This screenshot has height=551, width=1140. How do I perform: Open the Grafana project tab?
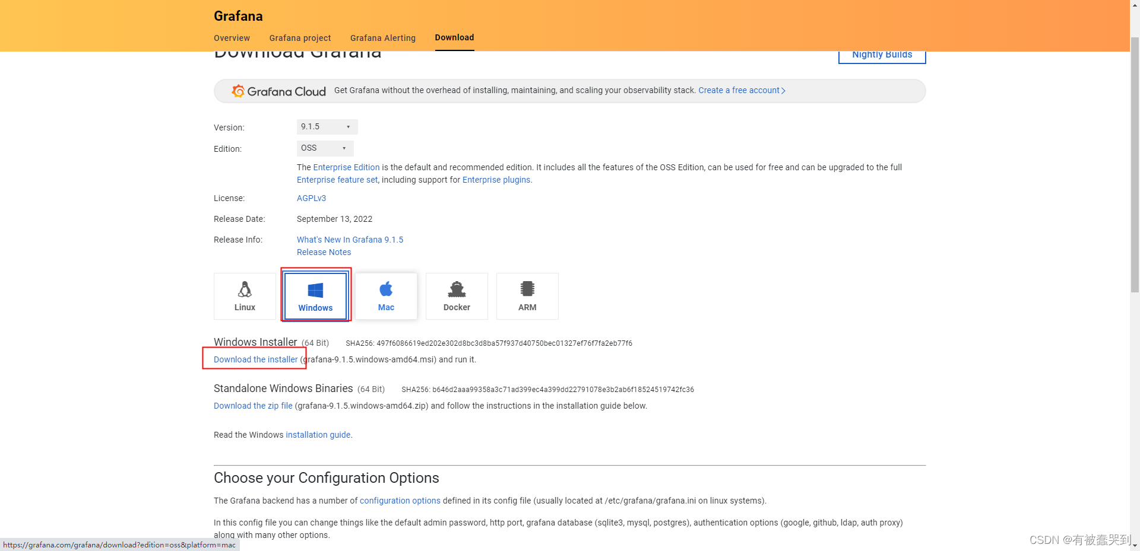(300, 38)
